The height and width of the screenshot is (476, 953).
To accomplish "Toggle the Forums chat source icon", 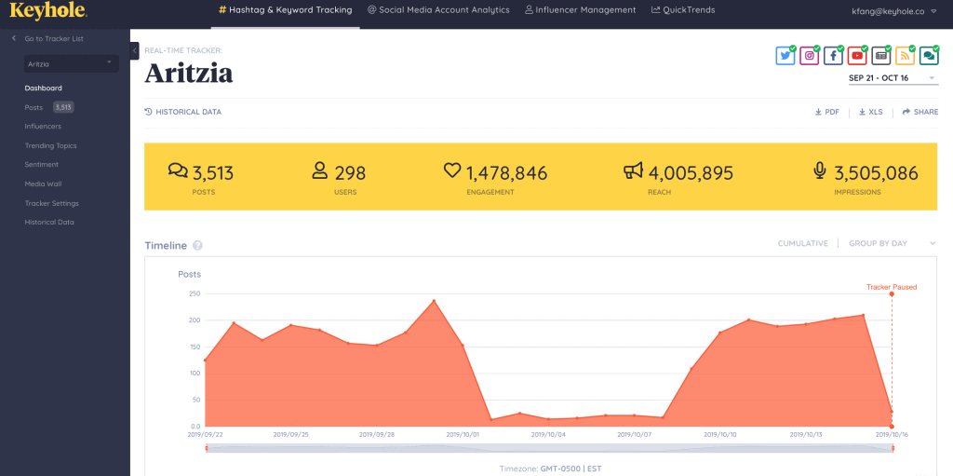I will (929, 55).
